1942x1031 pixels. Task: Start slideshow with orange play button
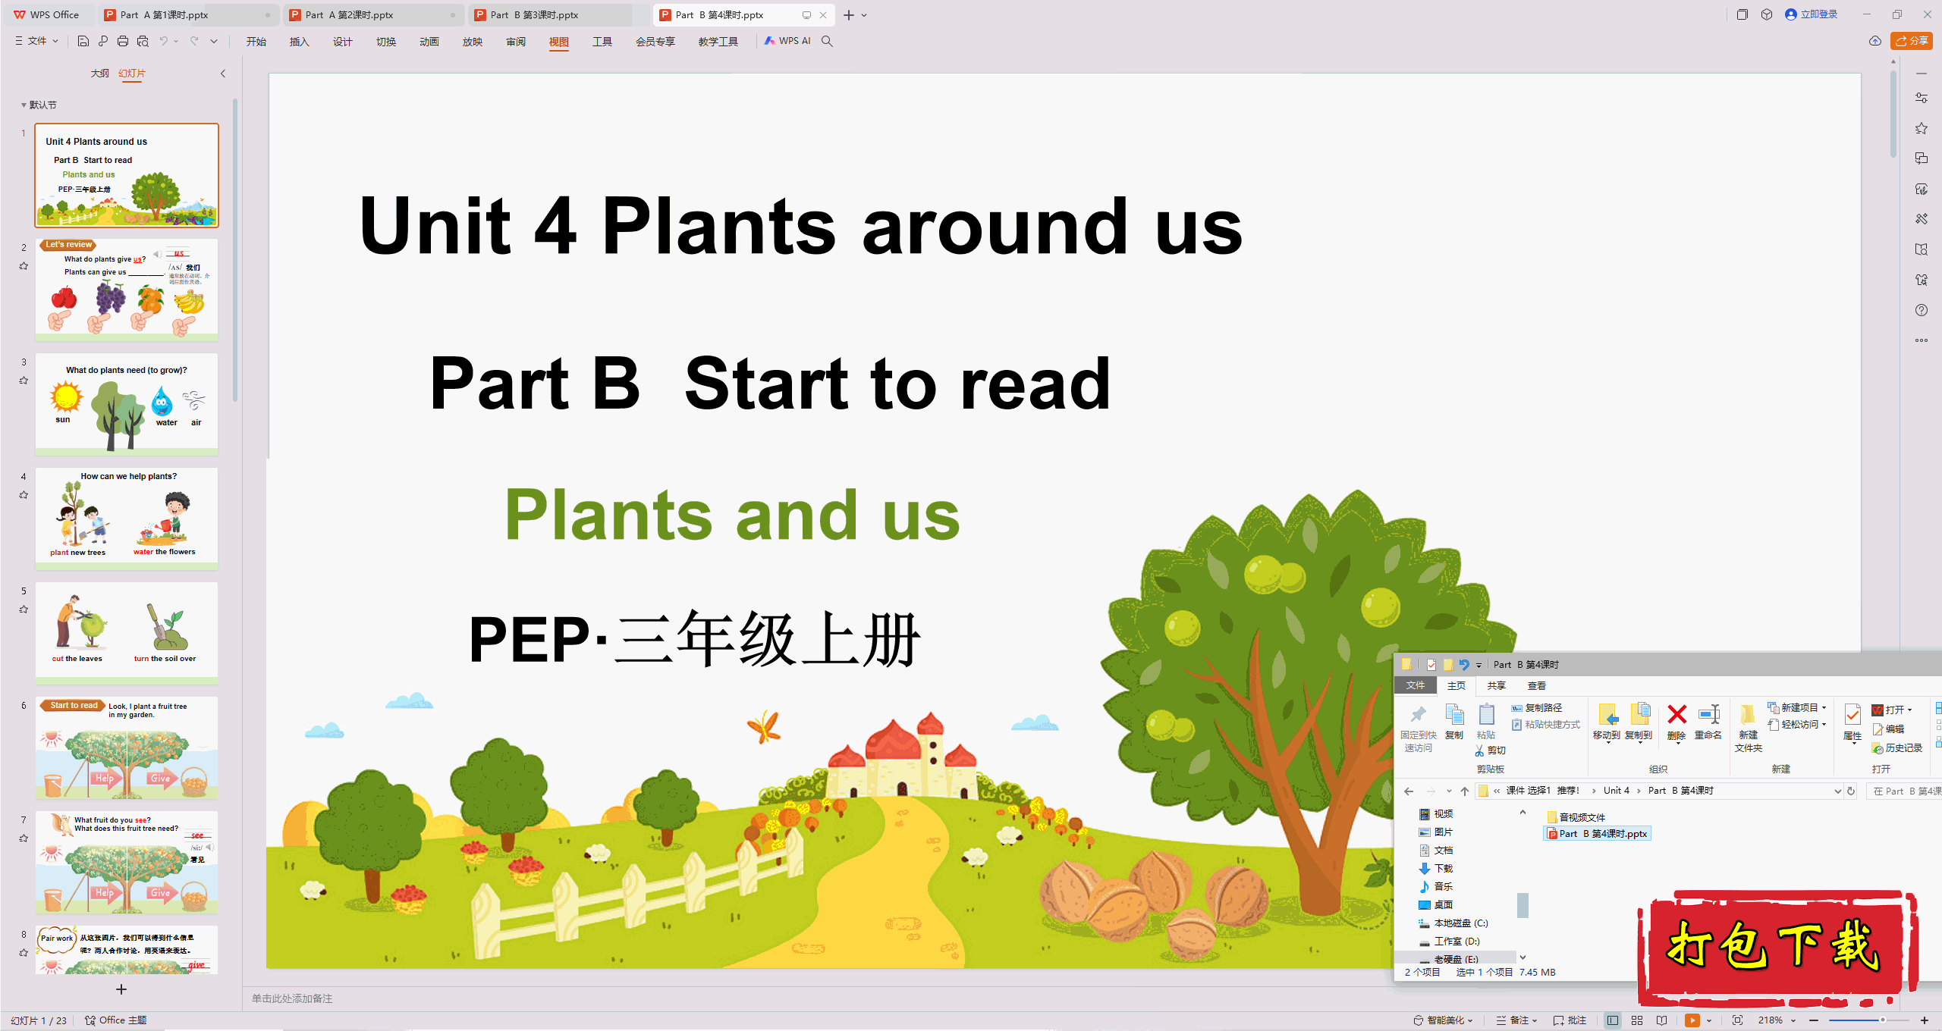pyautogui.click(x=1692, y=1020)
